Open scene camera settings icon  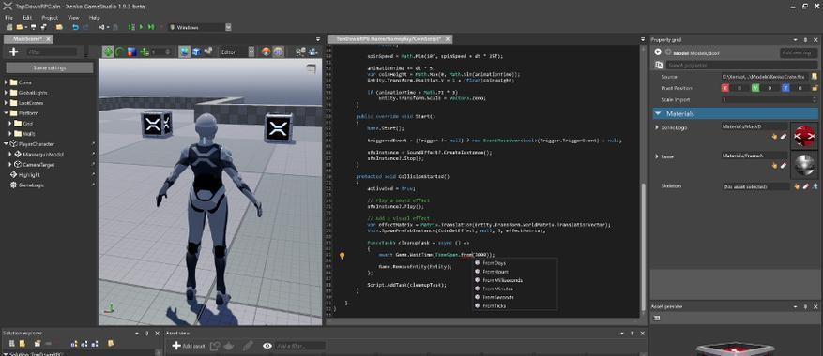pos(300,52)
